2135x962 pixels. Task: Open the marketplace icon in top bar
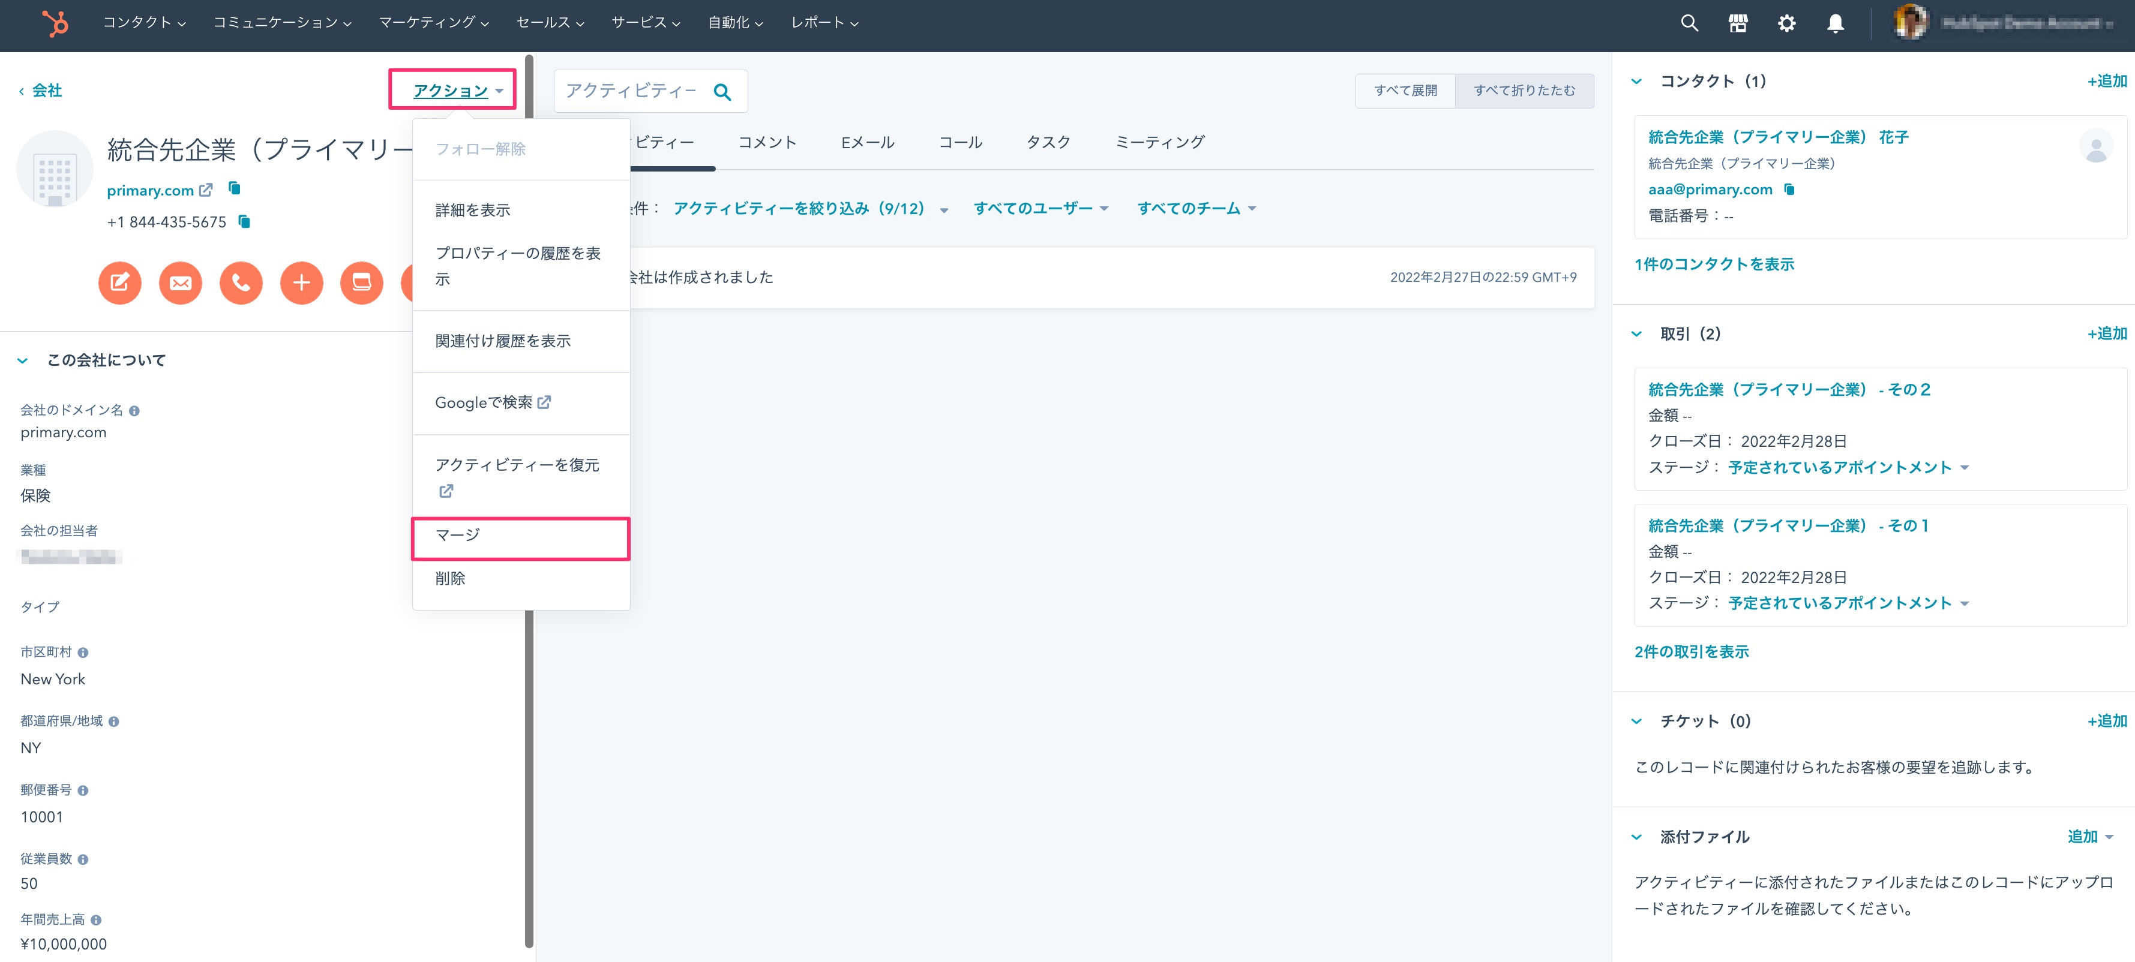(x=1738, y=23)
